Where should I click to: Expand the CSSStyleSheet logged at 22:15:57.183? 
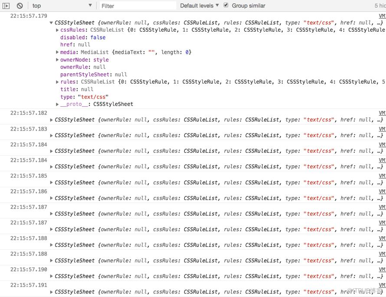(x=51, y=136)
